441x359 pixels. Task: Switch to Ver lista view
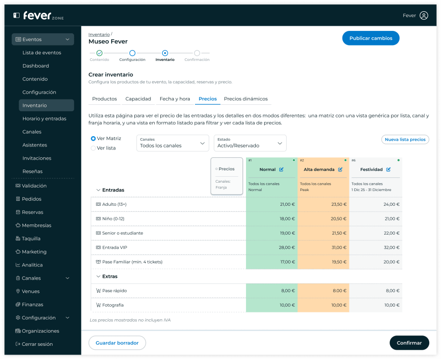93,148
